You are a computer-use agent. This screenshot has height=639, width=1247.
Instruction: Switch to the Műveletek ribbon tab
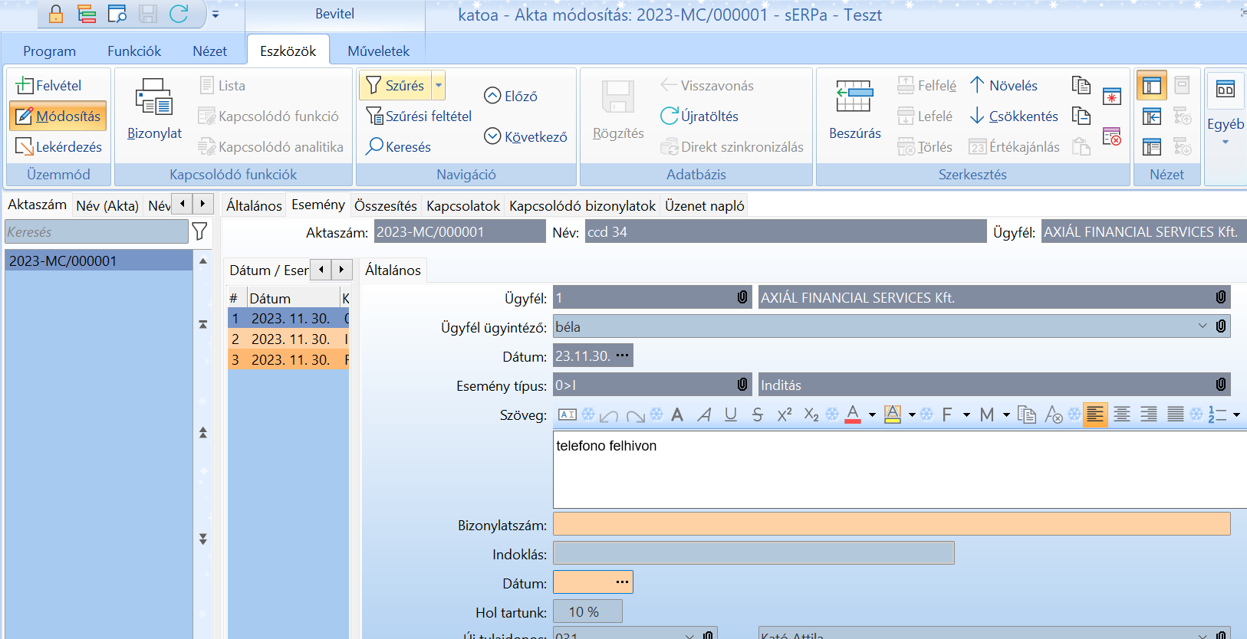tap(378, 51)
